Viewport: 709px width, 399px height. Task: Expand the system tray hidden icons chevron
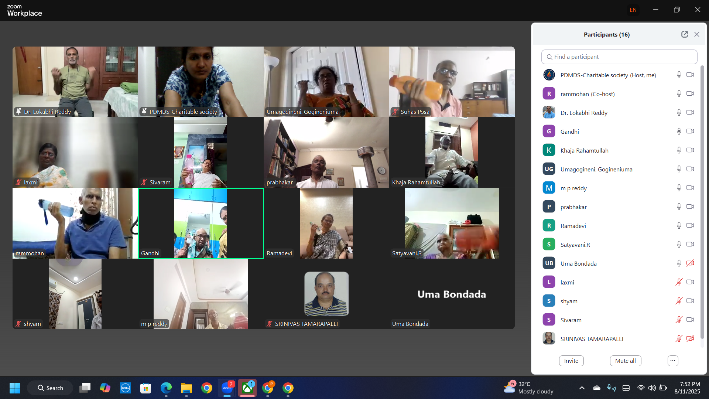pyautogui.click(x=582, y=388)
